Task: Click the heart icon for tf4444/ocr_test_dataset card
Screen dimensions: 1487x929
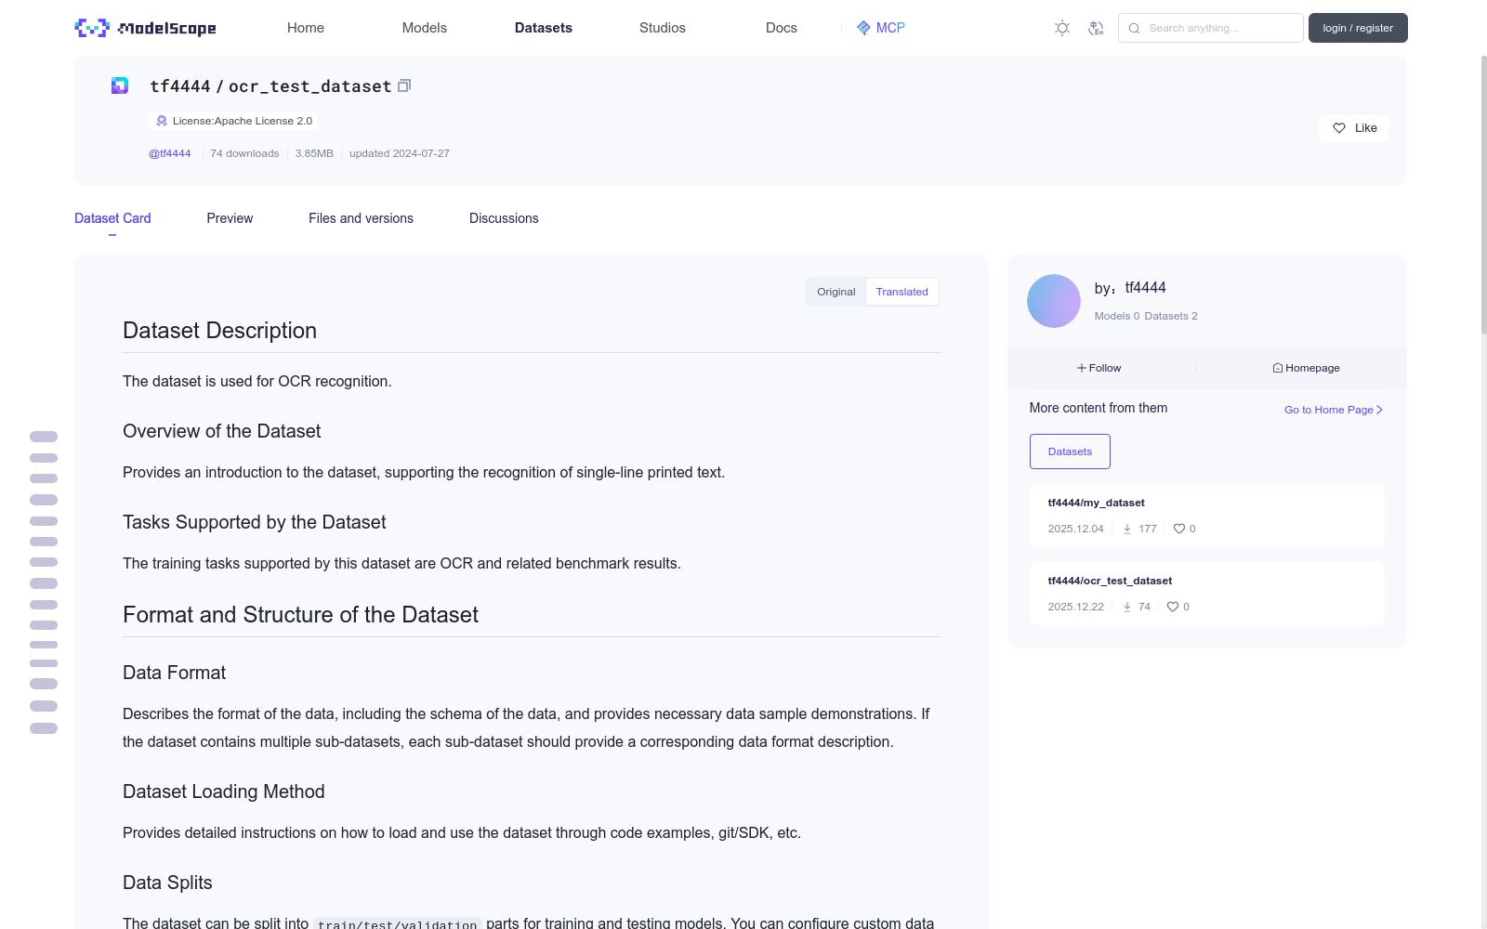Action: coord(1173,607)
